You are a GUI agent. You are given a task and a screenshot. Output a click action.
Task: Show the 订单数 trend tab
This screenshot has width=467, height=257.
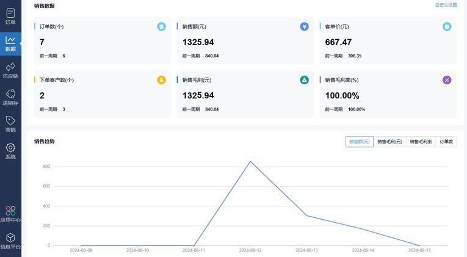click(446, 142)
